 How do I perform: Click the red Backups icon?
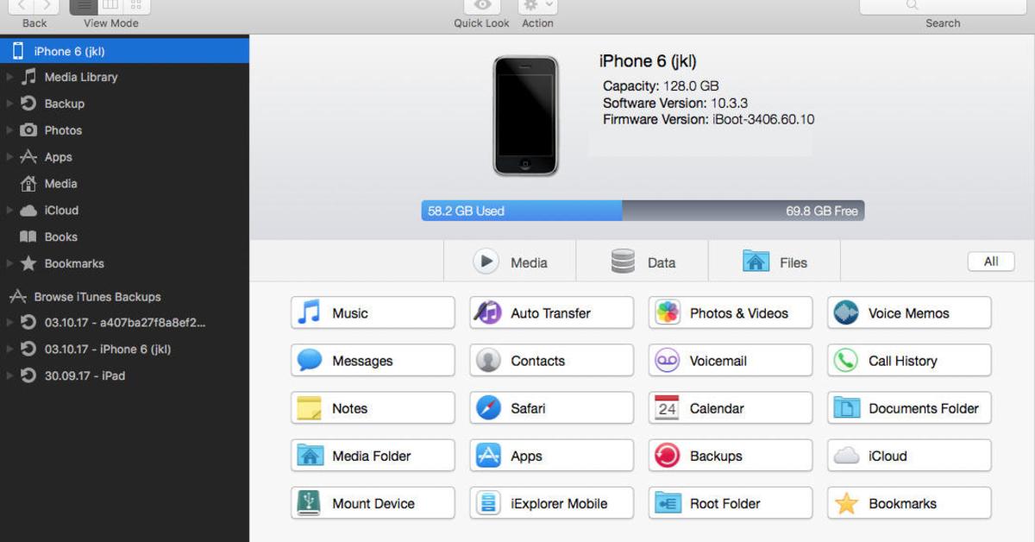(x=667, y=456)
